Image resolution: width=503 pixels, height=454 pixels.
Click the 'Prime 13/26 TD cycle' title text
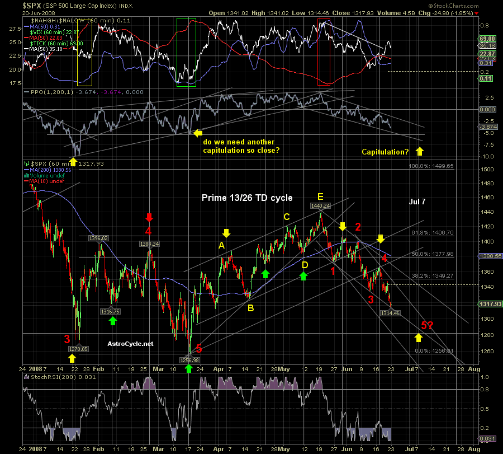click(247, 198)
